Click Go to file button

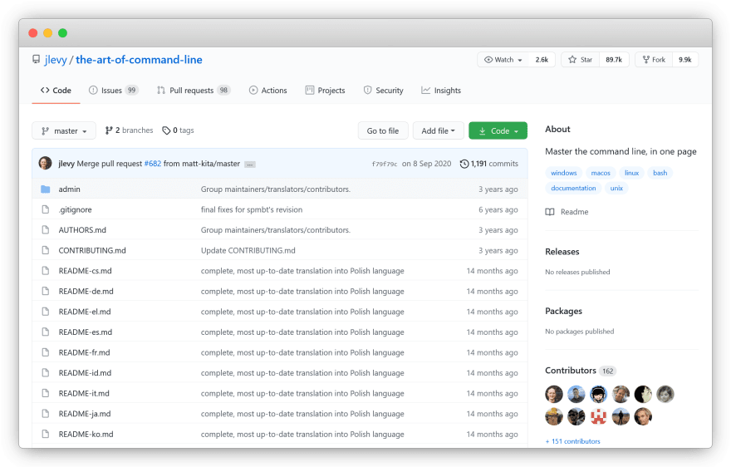(x=383, y=130)
